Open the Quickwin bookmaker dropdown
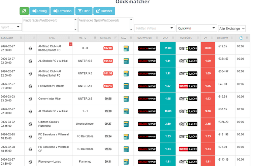The image size is (256, 166). point(196,28)
